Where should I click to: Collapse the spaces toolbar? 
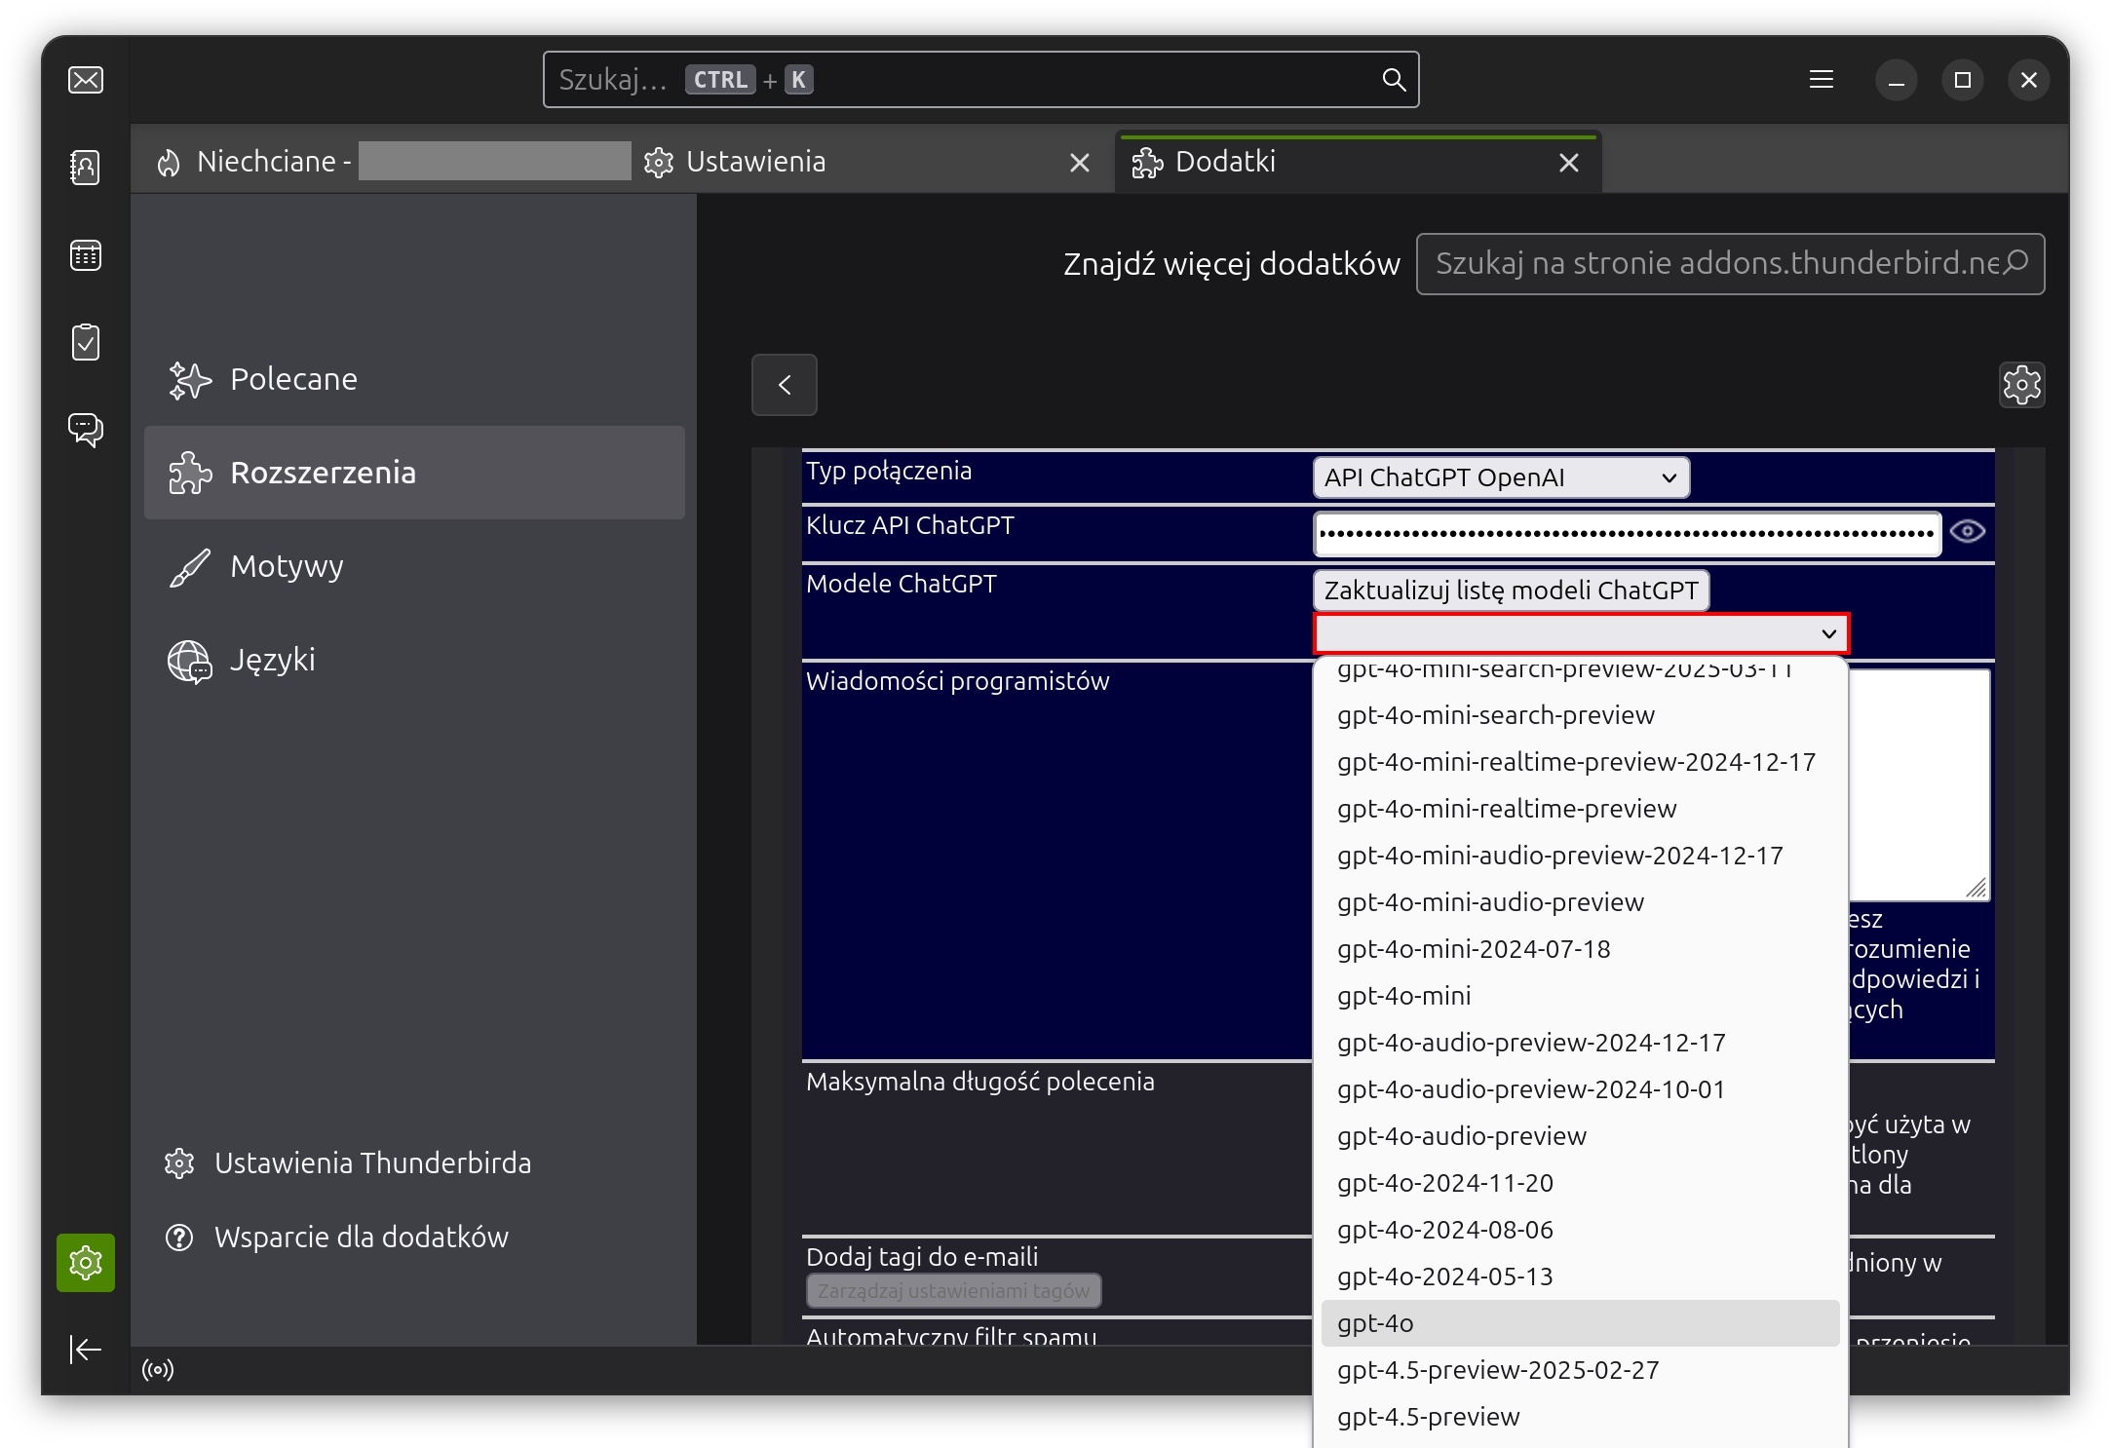point(86,1350)
